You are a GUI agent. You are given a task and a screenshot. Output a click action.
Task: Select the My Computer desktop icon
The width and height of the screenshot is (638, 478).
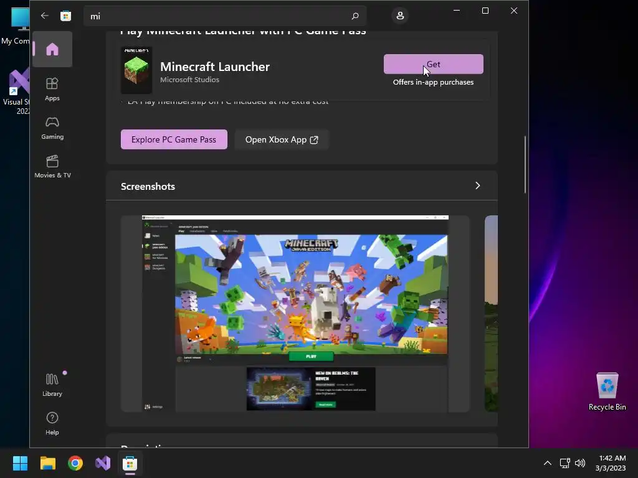click(15, 25)
